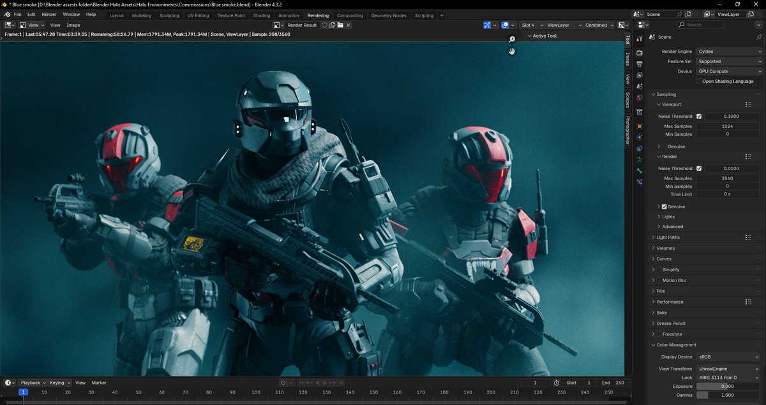
Task: Toggle Open Shading Language checkbox
Action: pos(698,82)
